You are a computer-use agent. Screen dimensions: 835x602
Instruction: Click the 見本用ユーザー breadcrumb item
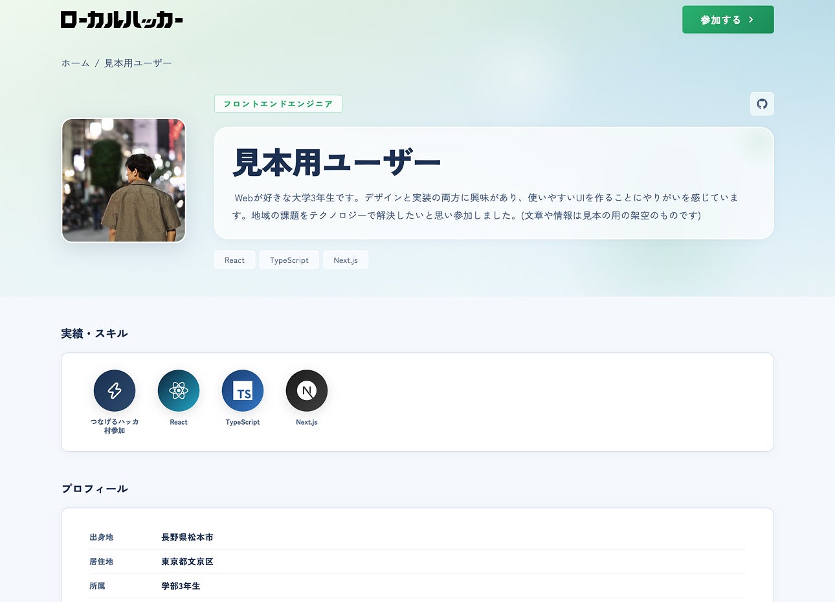pyautogui.click(x=138, y=63)
